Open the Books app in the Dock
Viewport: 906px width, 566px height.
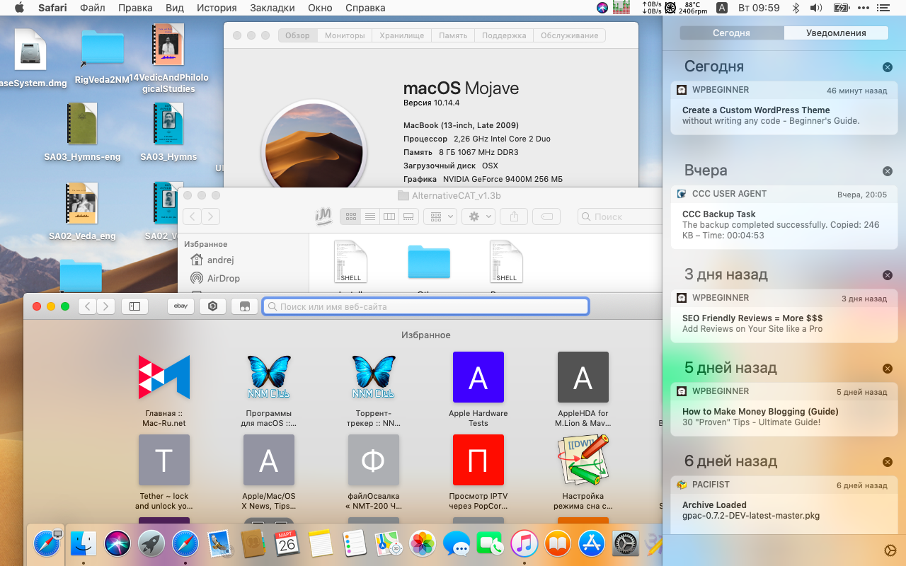(558, 543)
